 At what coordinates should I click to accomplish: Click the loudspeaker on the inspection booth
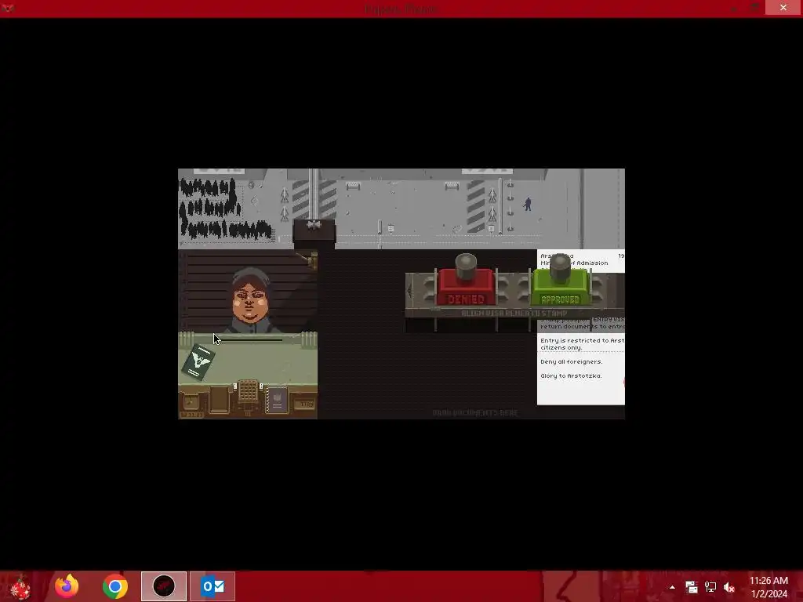tap(314, 225)
